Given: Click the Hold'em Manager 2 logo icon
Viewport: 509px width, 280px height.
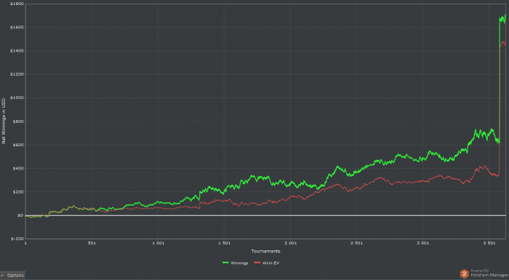Looking at the screenshot, I should tap(464, 273).
